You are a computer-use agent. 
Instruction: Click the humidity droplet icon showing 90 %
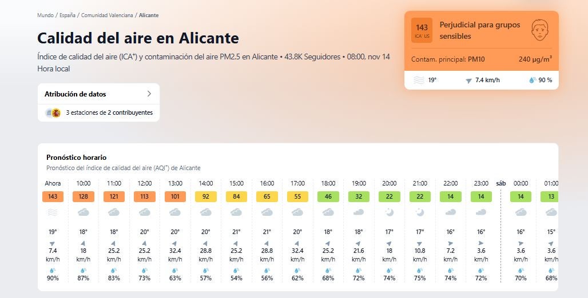(532, 80)
